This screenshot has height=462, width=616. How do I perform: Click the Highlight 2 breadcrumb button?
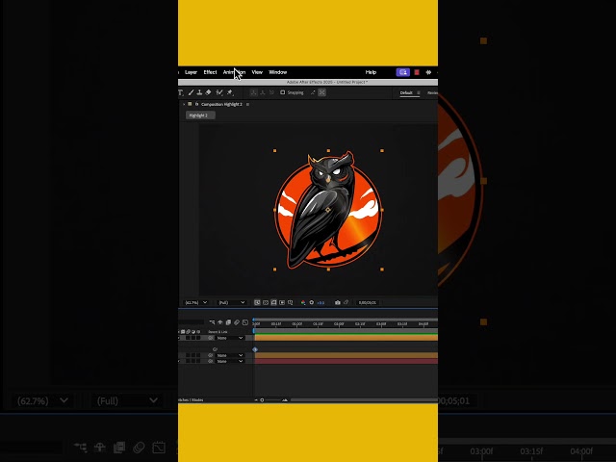pos(200,115)
